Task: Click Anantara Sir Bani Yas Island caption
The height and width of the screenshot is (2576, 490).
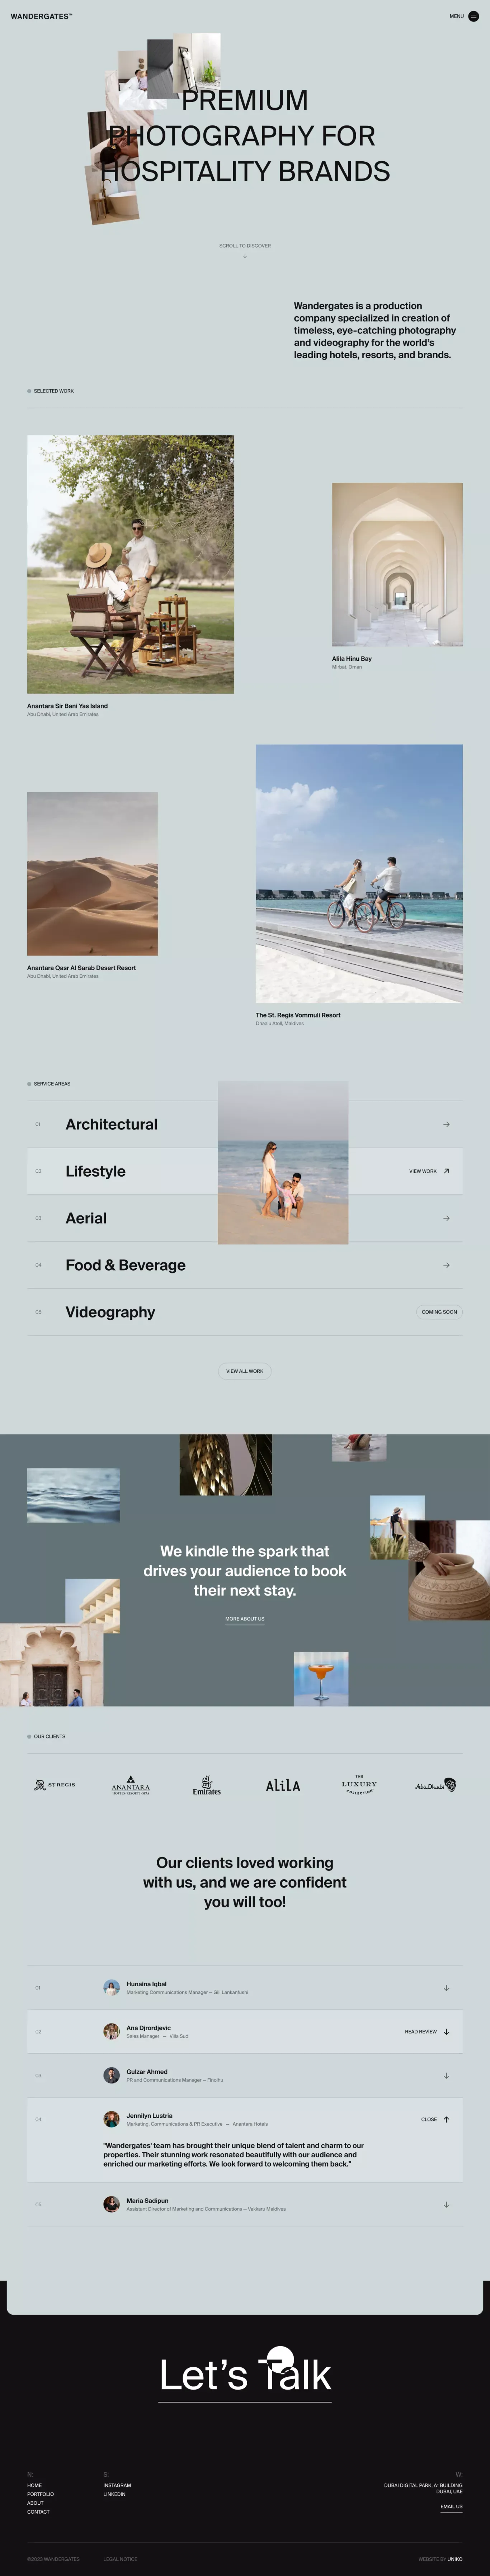Action: (67, 706)
